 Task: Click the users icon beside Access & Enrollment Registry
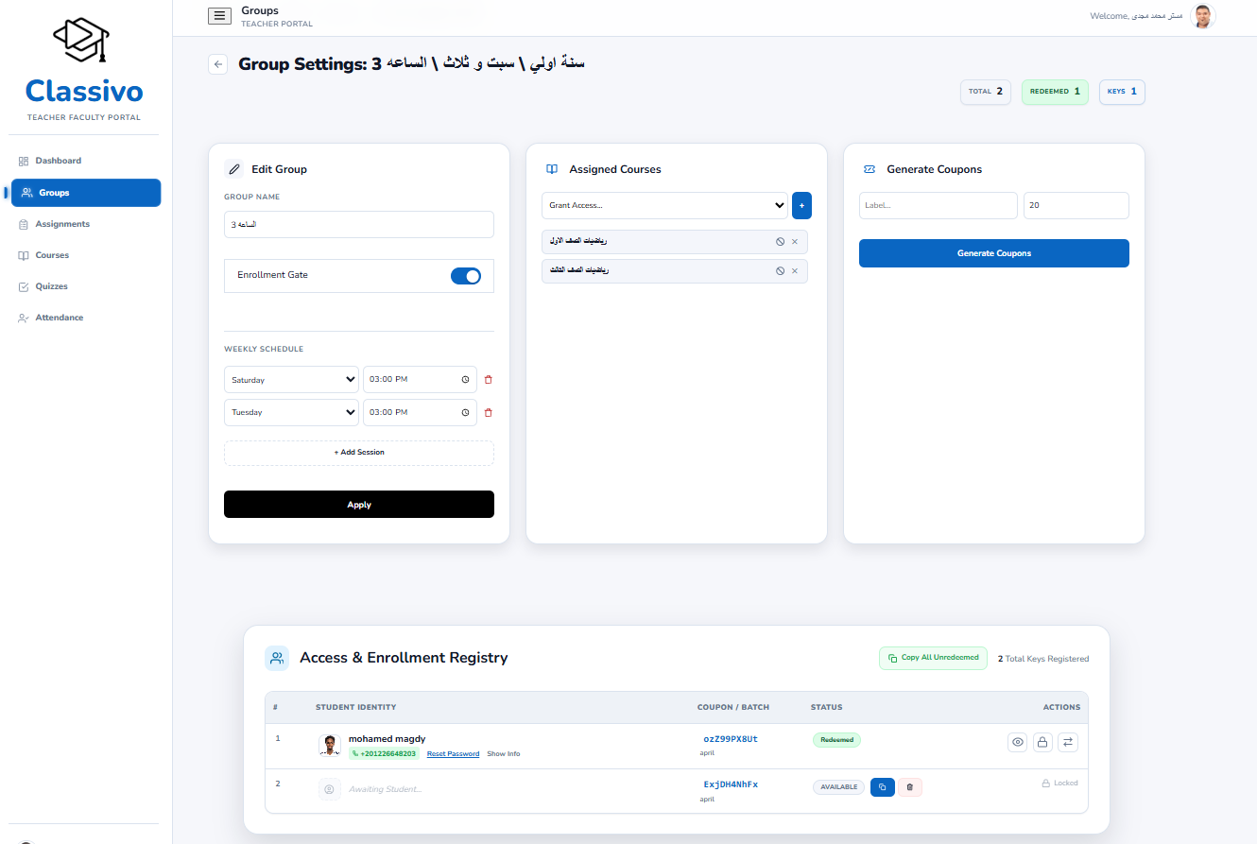point(277,658)
